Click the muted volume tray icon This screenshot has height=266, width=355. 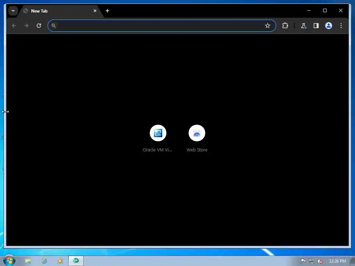(320, 261)
